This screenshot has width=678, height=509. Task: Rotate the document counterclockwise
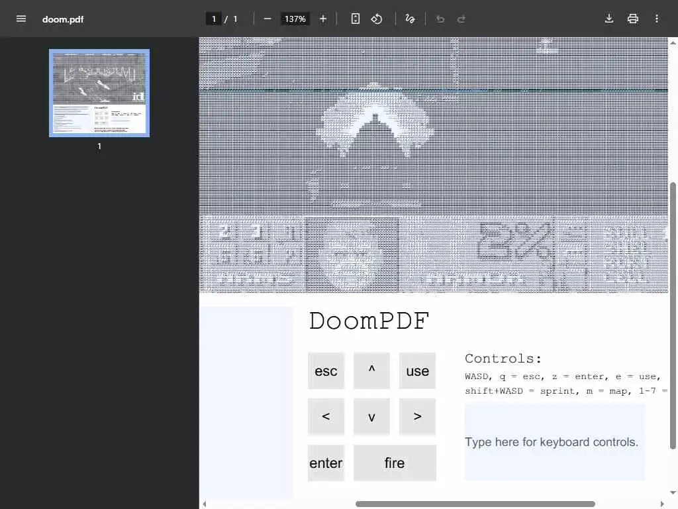[x=377, y=19]
